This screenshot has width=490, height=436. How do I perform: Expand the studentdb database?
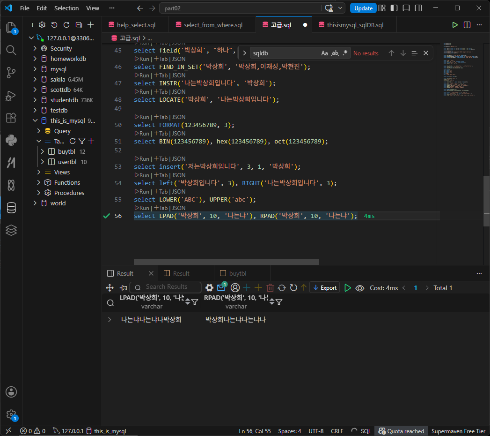[x=35, y=100]
